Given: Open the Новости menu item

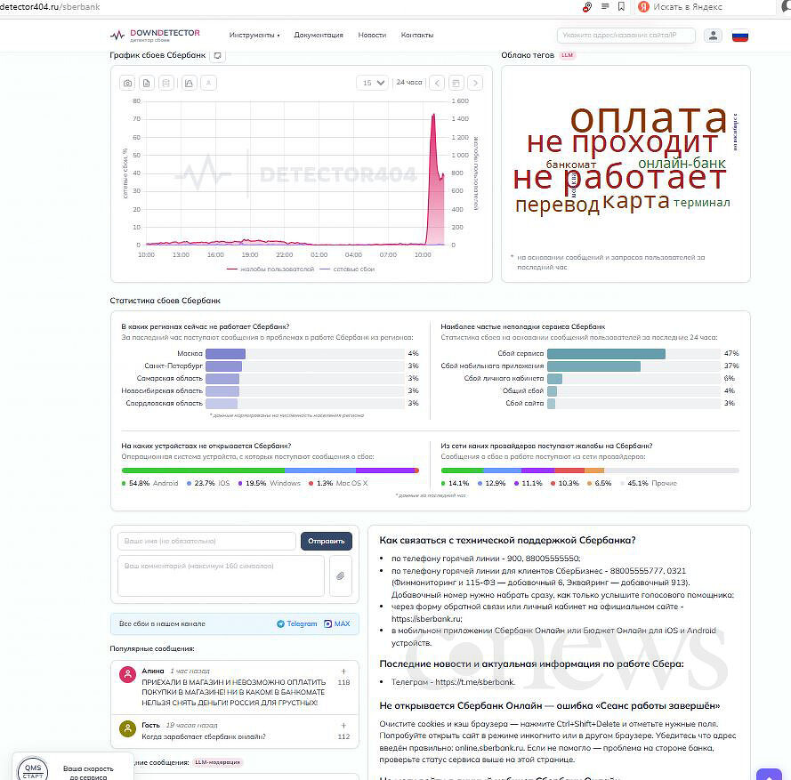Looking at the screenshot, I should tap(372, 36).
